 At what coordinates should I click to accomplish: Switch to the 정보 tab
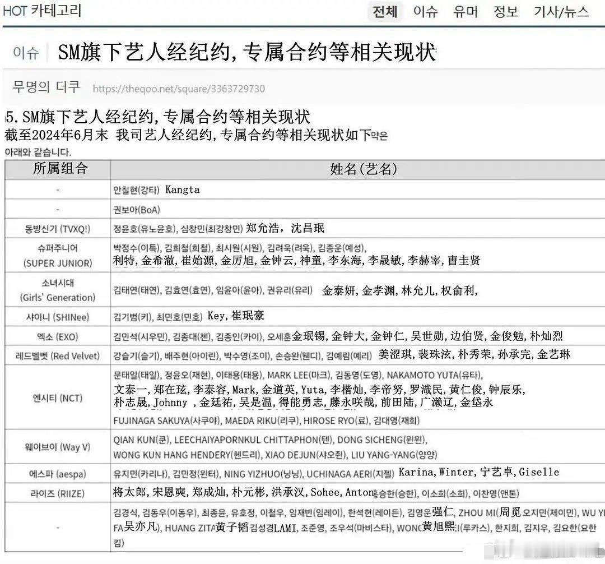[506, 12]
